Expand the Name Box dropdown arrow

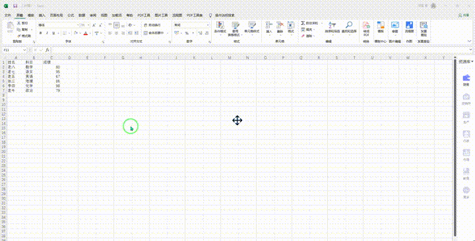pyautogui.click(x=24, y=50)
